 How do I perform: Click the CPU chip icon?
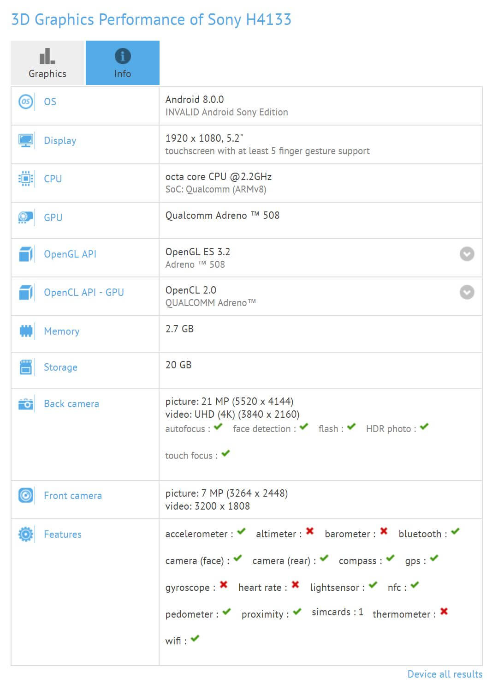[26, 179]
